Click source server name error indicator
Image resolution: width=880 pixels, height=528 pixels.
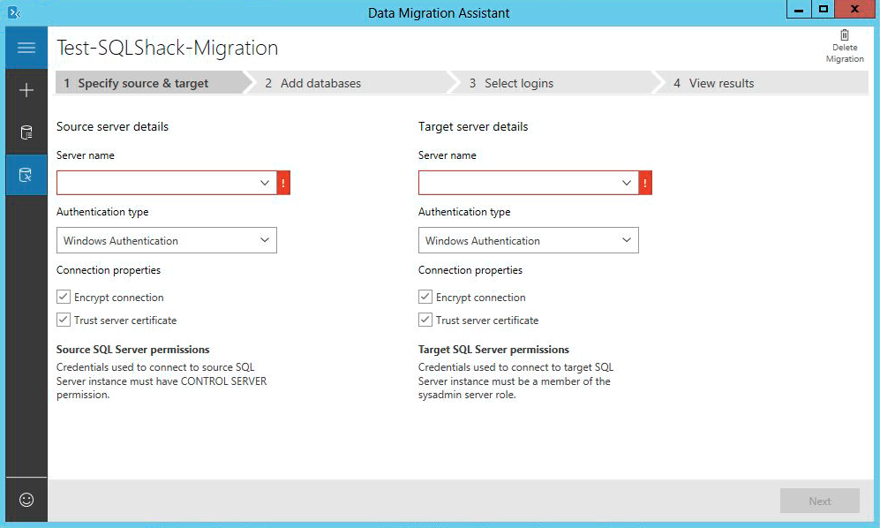(283, 183)
